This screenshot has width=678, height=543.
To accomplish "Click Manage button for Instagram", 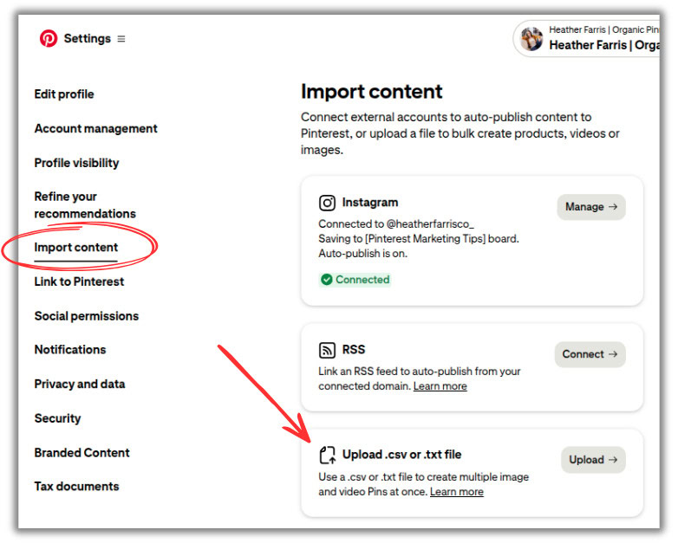I will (x=591, y=207).
